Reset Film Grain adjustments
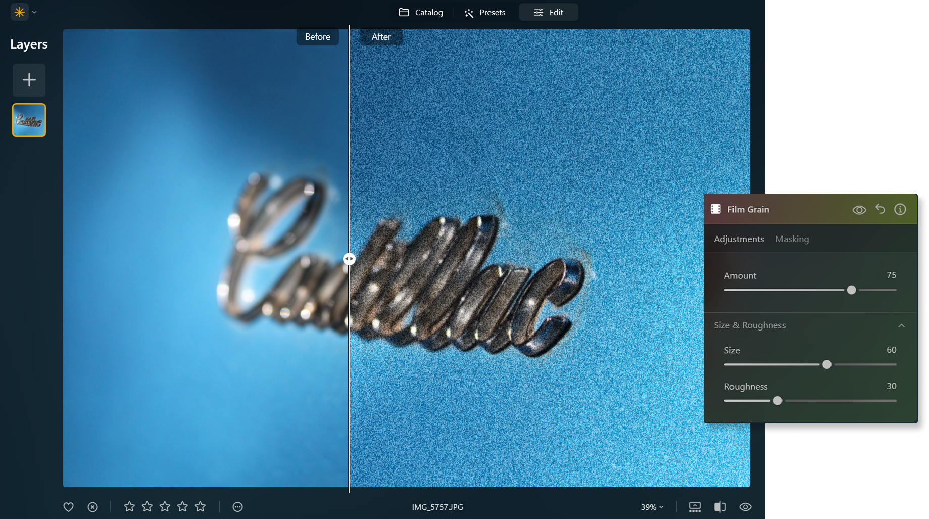Viewport: 929px width, 519px height. coord(880,209)
